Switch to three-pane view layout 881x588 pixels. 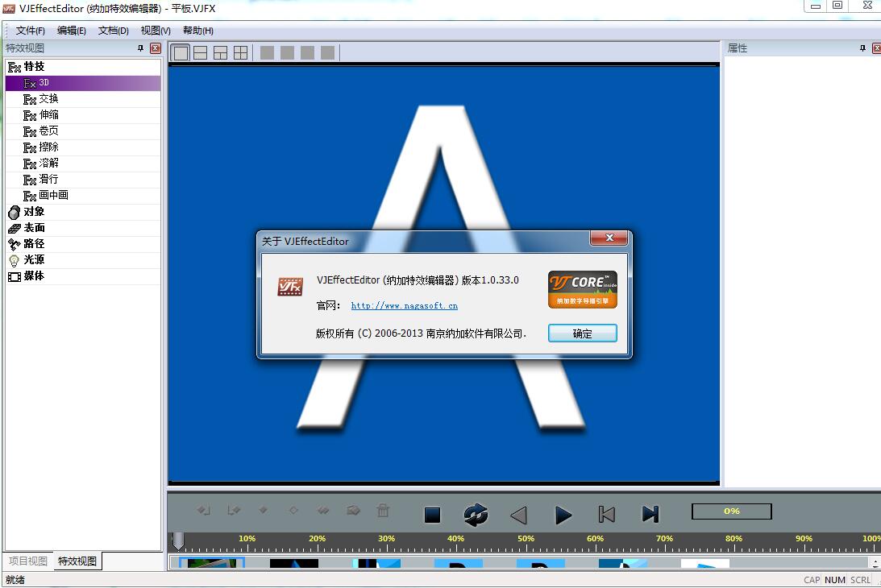(220, 53)
